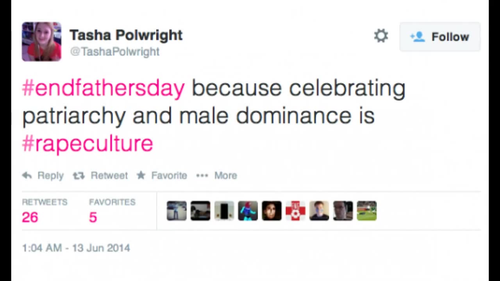
Task: Click the Tasha Polwright display name
Action: pyautogui.click(x=126, y=35)
